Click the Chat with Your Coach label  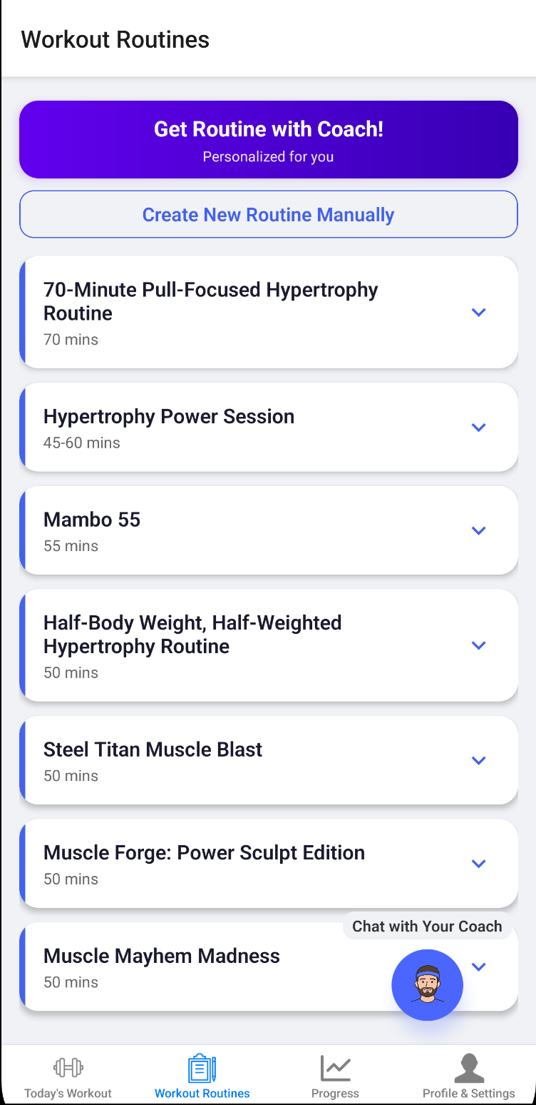click(x=427, y=927)
